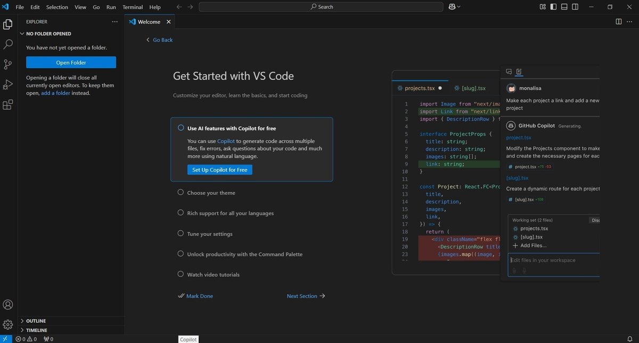The image size is (639, 343).
Task: Open the Terminal menu
Action: [133, 7]
